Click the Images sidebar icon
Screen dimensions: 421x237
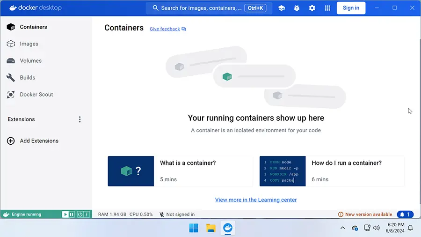point(11,44)
